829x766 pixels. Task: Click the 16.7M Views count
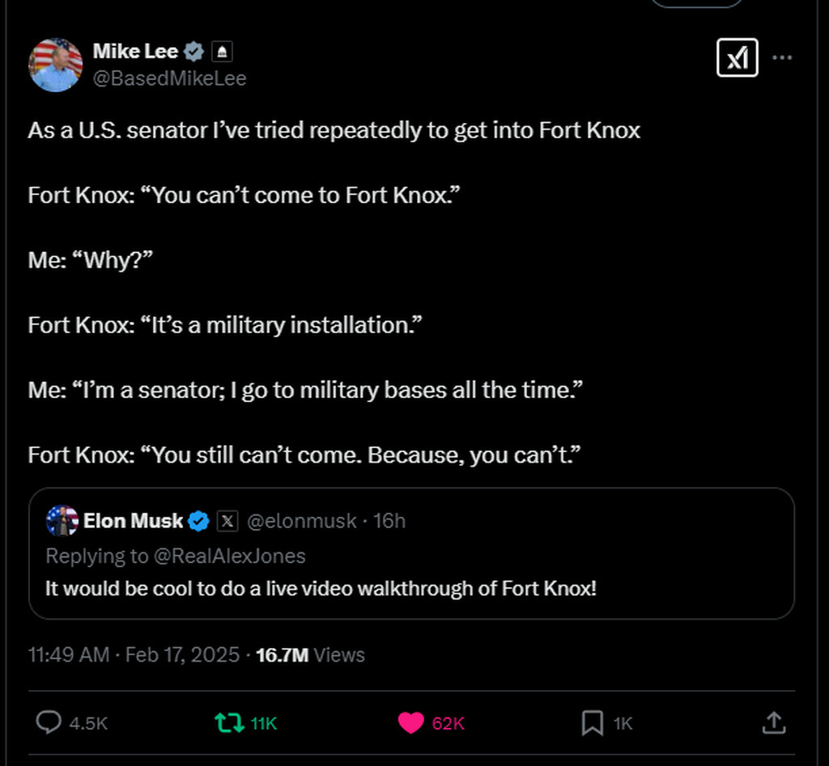310,654
